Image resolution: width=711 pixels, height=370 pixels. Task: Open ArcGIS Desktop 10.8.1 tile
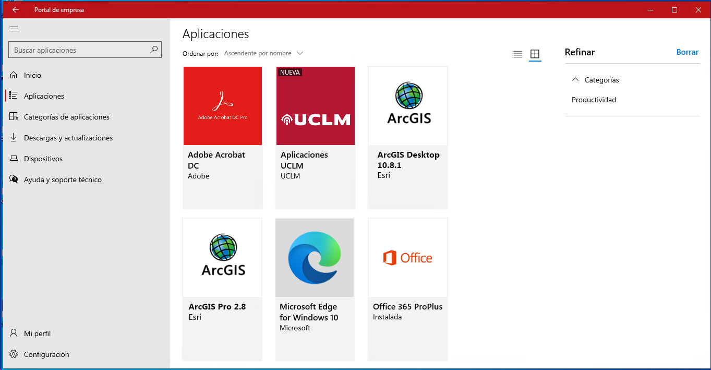pos(408,137)
